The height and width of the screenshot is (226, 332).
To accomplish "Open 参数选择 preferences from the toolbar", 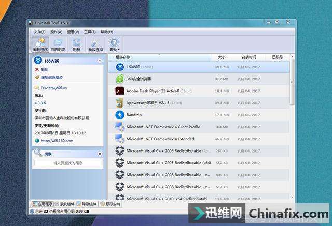I will [95, 44].
